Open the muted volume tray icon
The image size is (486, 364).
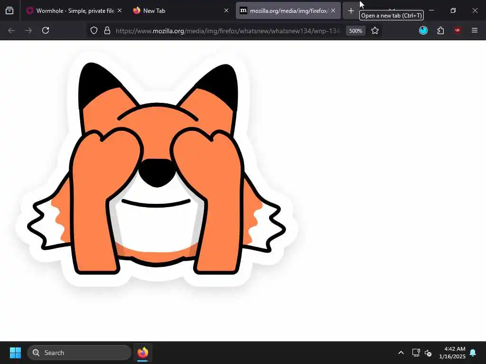429,353
